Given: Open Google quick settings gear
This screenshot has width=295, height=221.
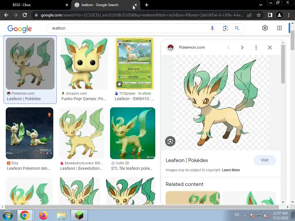Looking at the screenshot, I should (265, 28).
